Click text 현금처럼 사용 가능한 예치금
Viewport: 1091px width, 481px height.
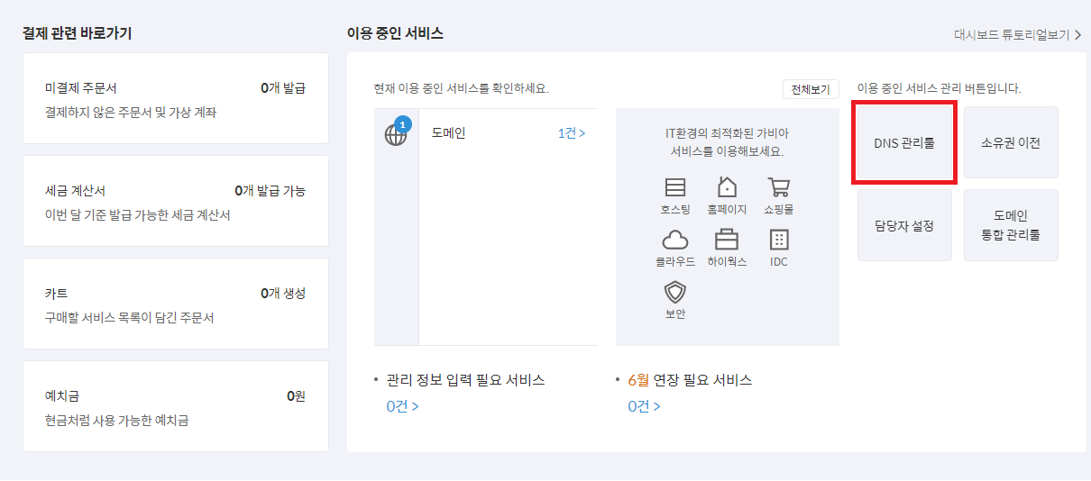tap(117, 421)
